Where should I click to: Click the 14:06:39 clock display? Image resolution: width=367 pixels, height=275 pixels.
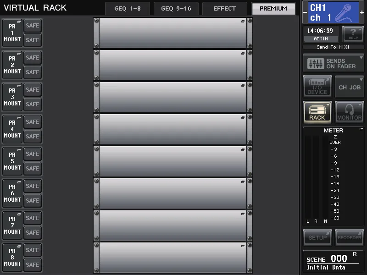click(320, 31)
